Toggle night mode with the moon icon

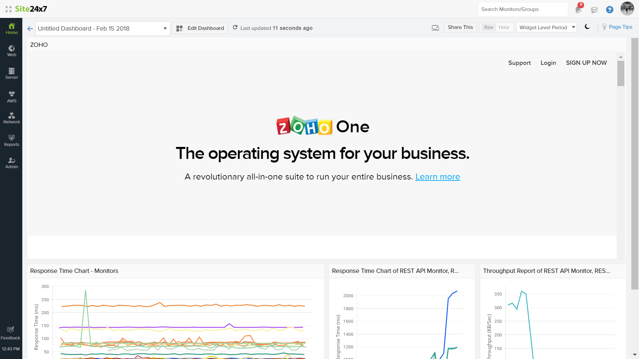(587, 27)
